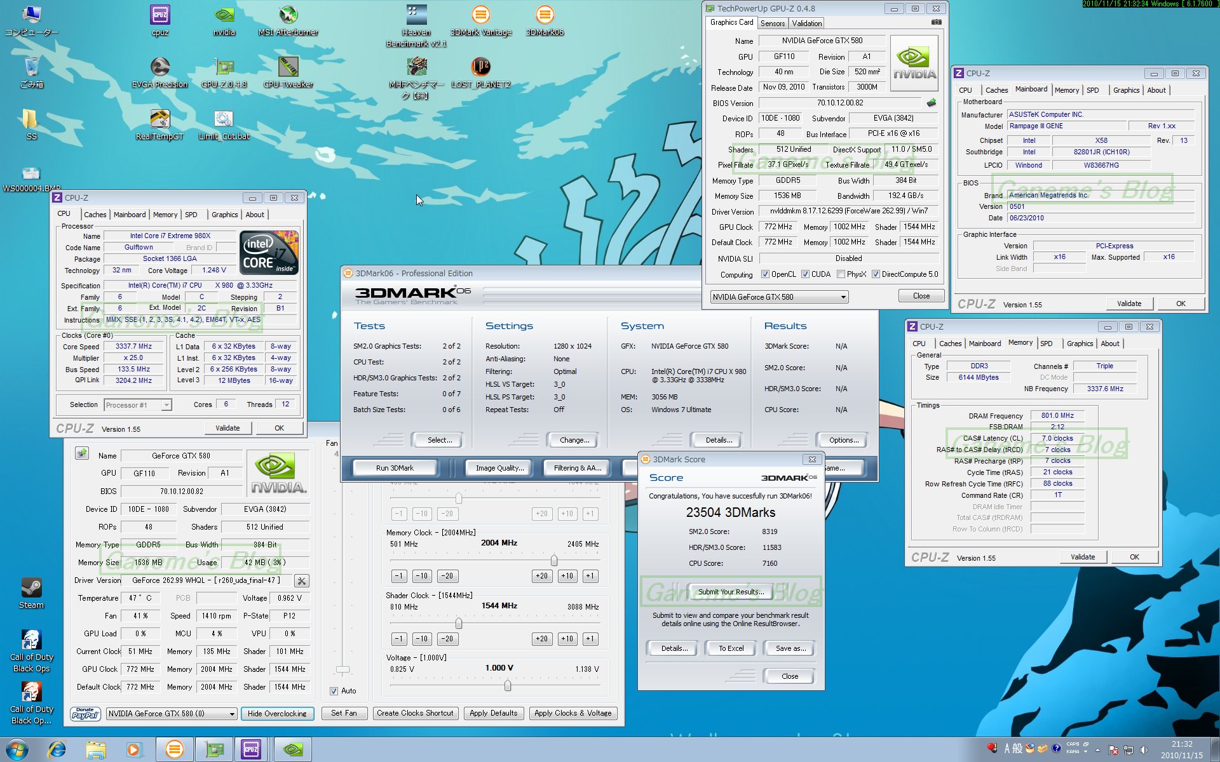Click Submit Your Results button
Screen dimensions: 1220x762
731,592
